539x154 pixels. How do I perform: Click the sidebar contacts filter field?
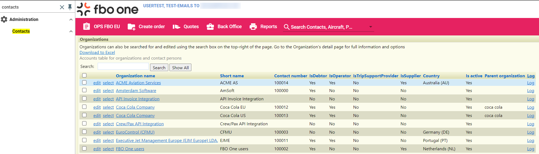coord(30,7)
